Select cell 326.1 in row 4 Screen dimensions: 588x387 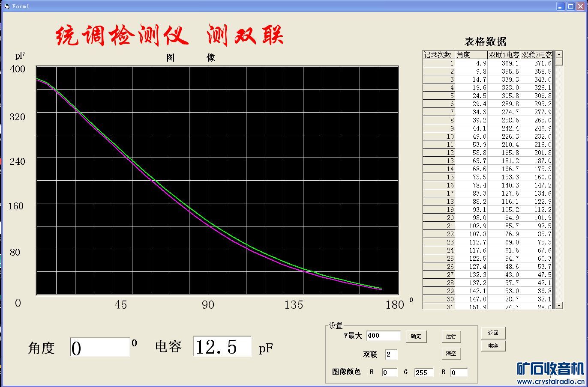[537, 88]
